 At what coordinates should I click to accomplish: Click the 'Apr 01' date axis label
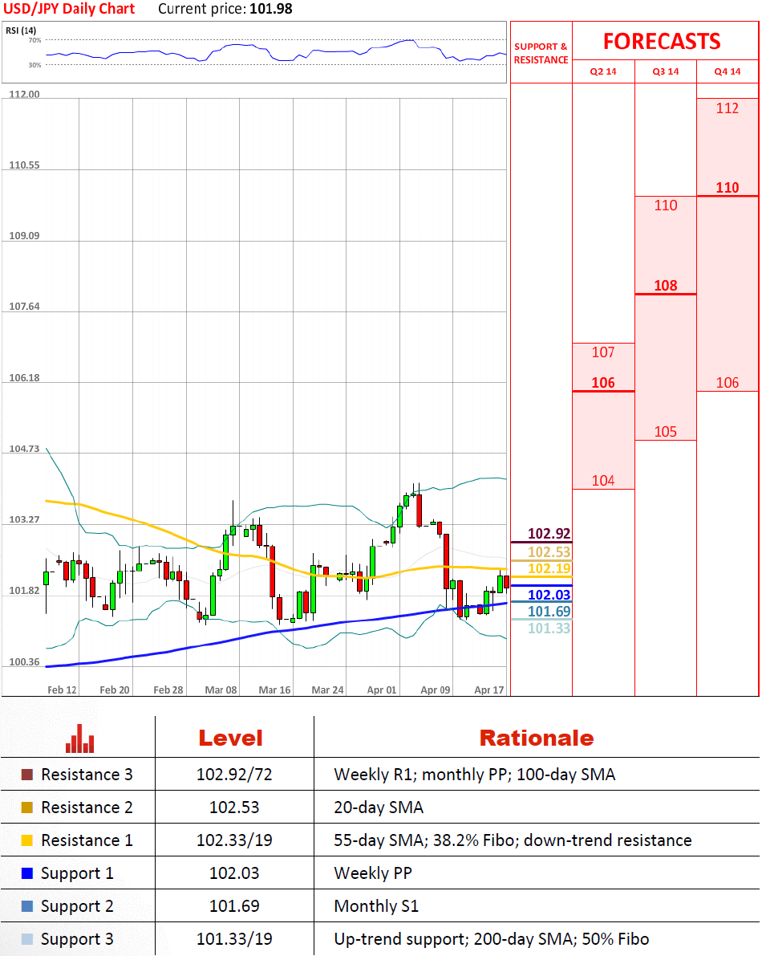click(381, 690)
